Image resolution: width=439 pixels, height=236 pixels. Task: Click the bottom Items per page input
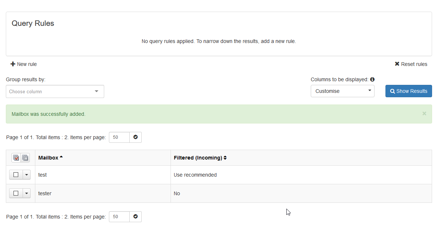[119, 217]
